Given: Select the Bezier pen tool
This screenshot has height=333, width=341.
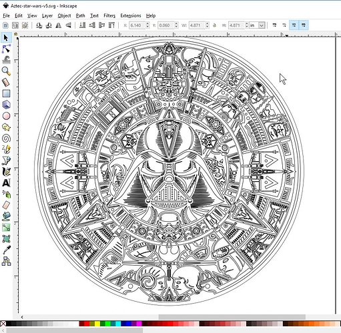Looking at the screenshot, I should [6, 161].
